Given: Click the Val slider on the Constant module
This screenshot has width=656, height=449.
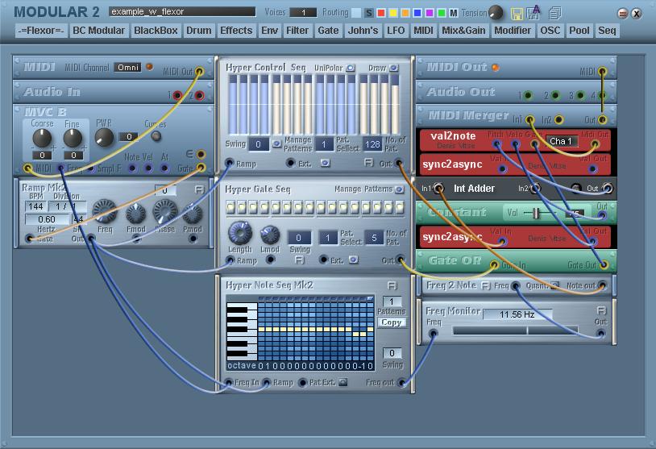Looking at the screenshot, I should coord(536,213).
